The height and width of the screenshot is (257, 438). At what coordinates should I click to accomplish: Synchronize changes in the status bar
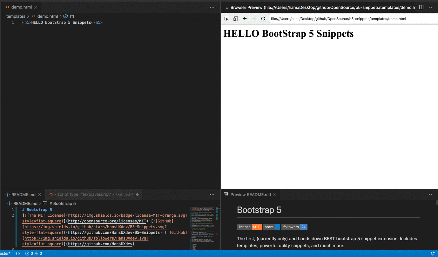(18, 254)
